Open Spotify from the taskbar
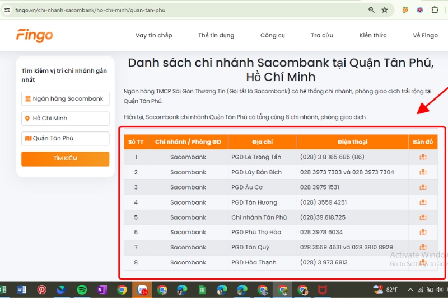 pyautogui.click(x=82, y=290)
